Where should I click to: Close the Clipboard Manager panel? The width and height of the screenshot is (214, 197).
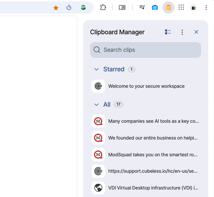click(x=196, y=32)
